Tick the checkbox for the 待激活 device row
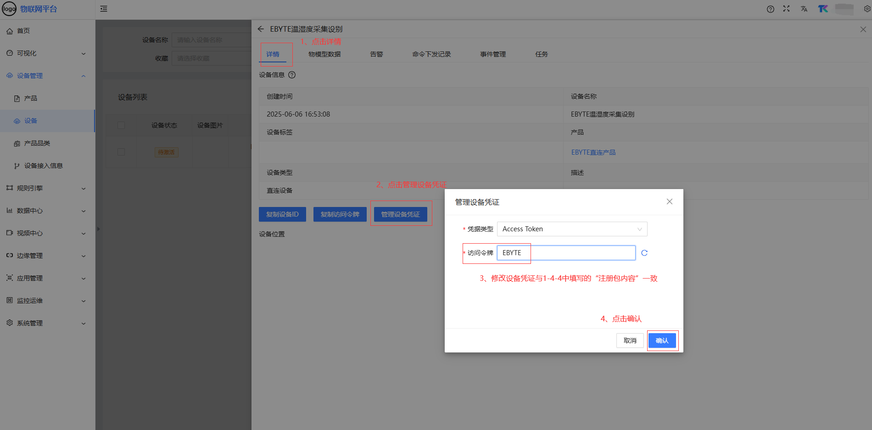The height and width of the screenshot is (430, 872). pos(121,152)
